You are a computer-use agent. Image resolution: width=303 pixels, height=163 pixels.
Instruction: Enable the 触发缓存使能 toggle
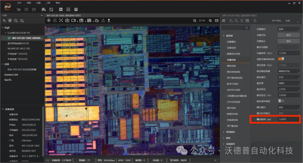point(281,101)
